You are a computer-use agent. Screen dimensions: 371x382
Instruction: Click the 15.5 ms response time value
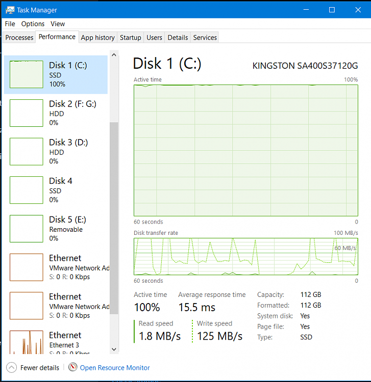coord(197,307)
